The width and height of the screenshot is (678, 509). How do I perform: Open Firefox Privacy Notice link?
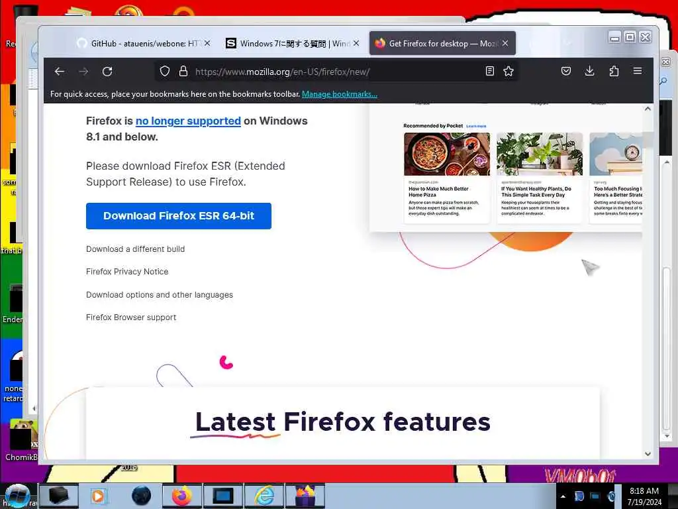127,271
